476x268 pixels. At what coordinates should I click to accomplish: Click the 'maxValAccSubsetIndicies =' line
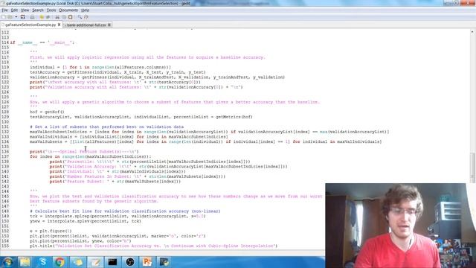[210, 132]
